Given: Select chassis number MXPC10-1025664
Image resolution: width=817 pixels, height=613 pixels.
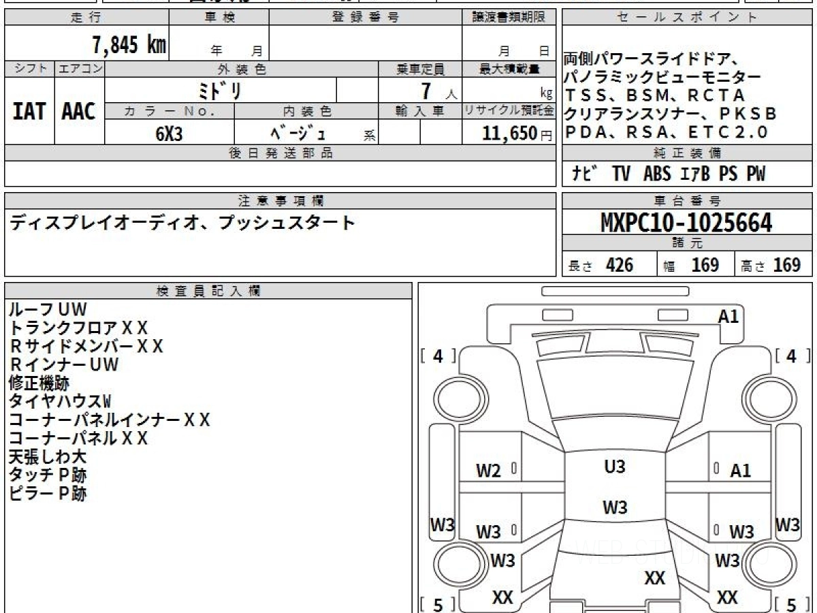Looking at the screenshot, I should [x=686, y=222].
